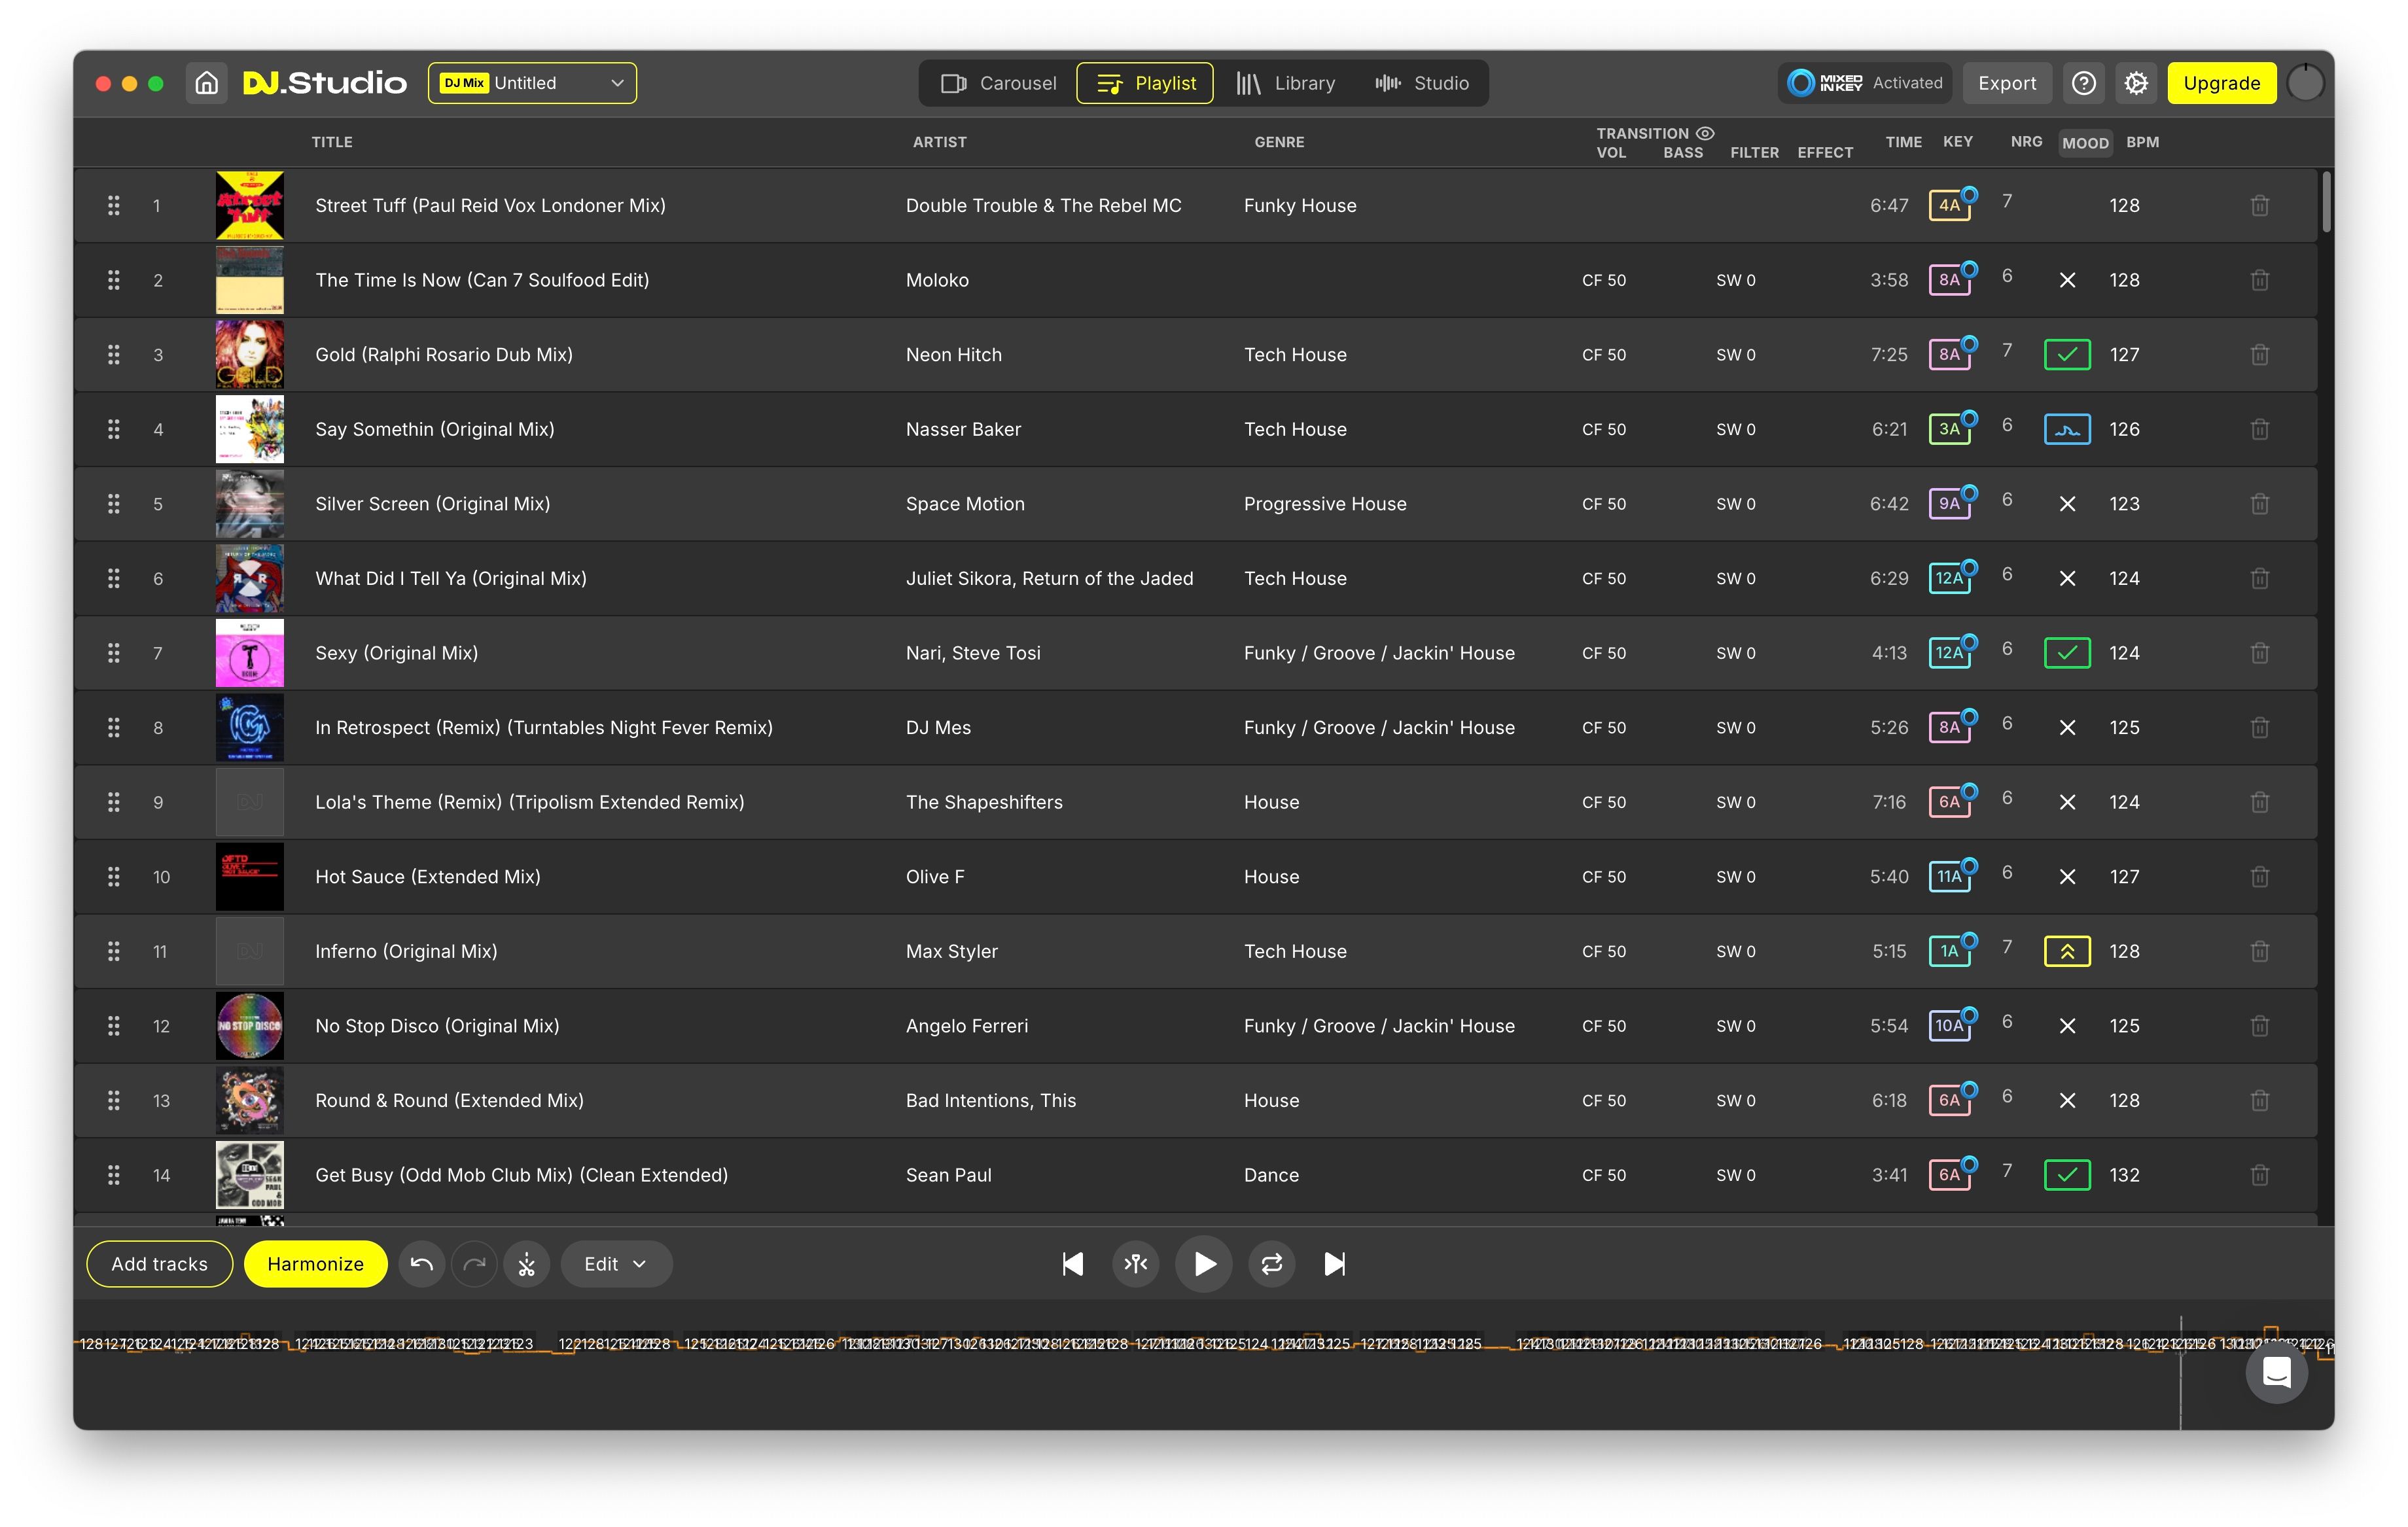
Task: Delete the Silver Screen track
Action: click(x=2260, y=504)
